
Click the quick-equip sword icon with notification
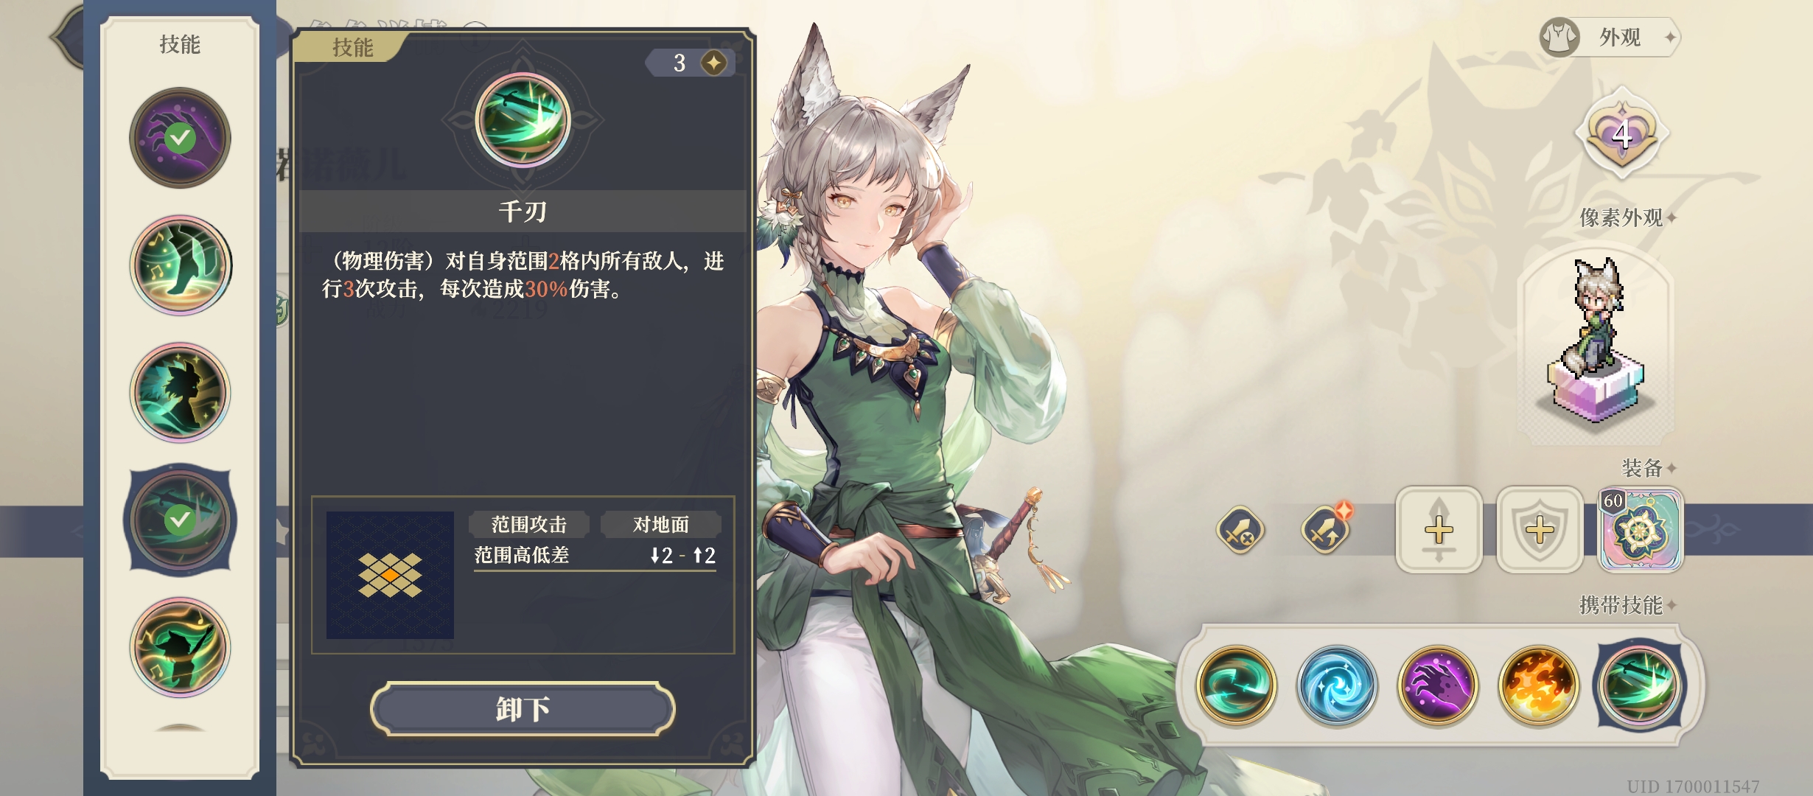click(1325, 528)
